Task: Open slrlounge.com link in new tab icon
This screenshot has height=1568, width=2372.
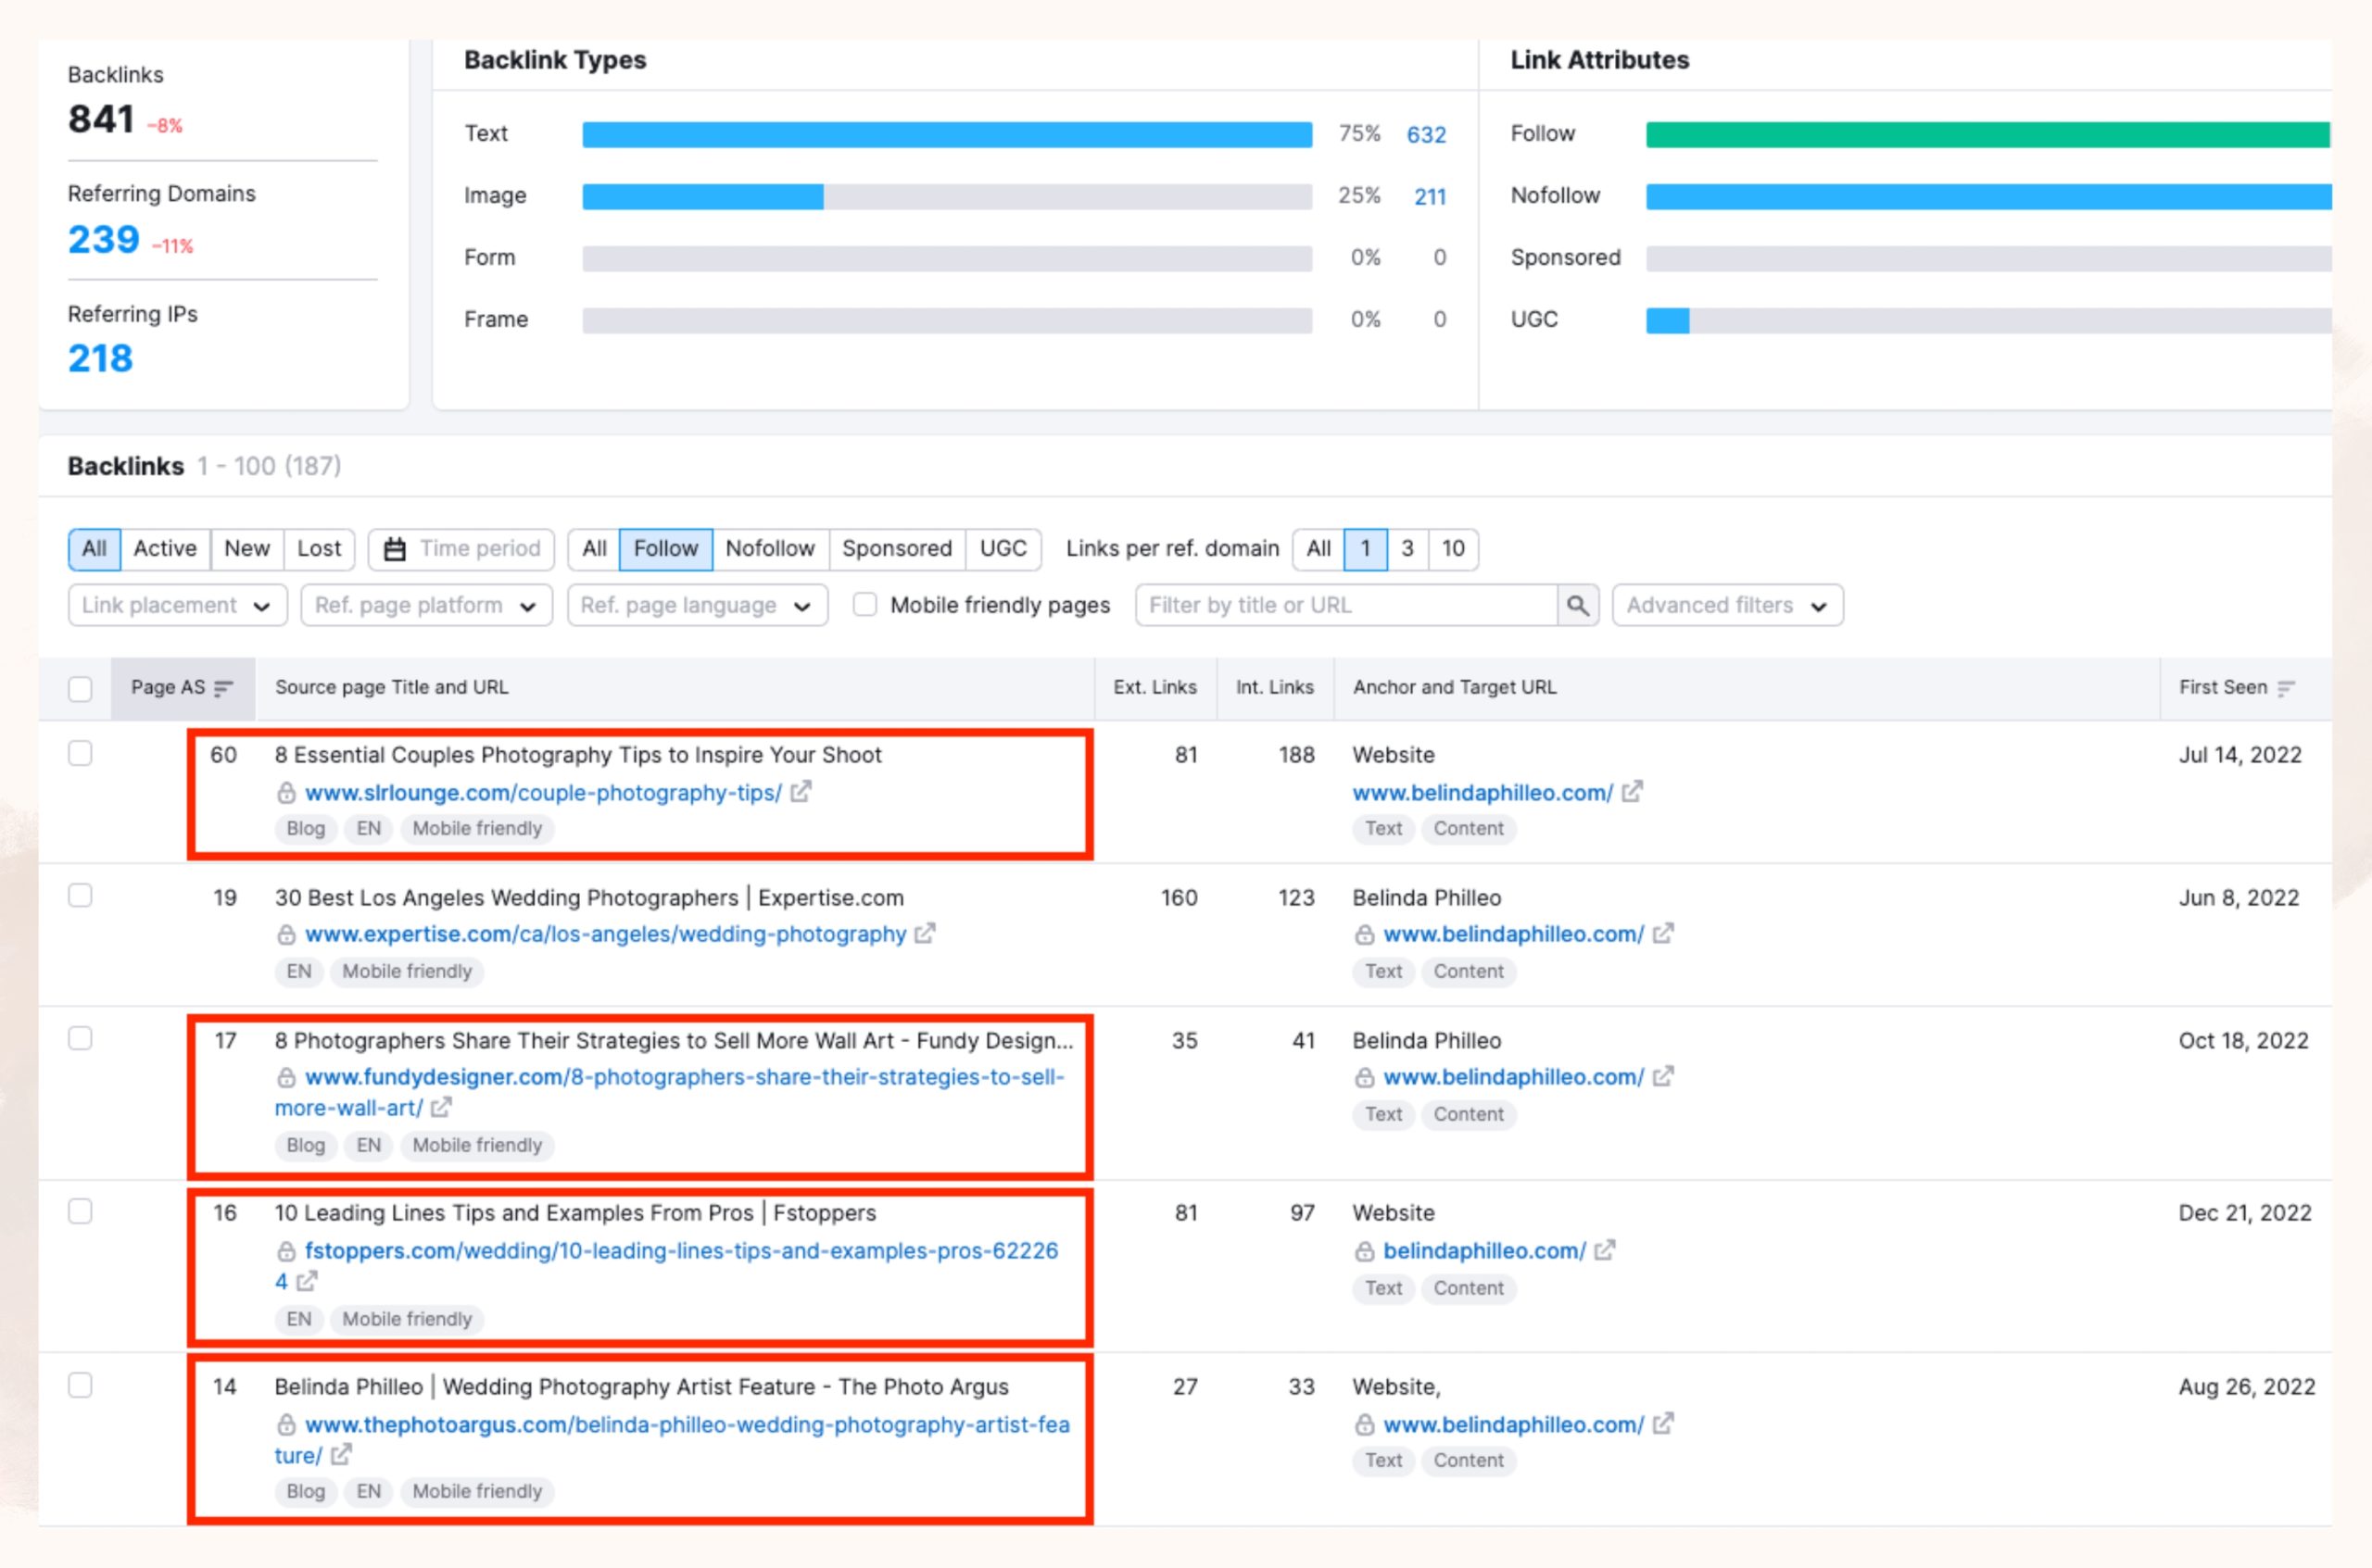Action: click(801, 792)
